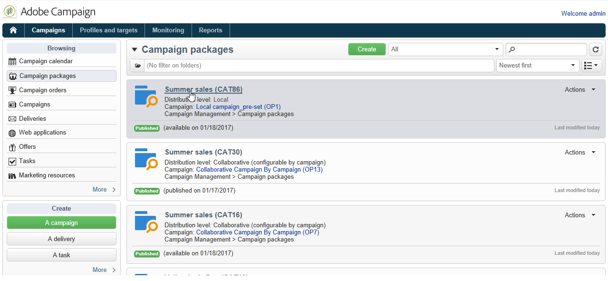Expand the All status filter dropdown
The image size is (608, 281).
pyautogui.click(x=445, y=49)
